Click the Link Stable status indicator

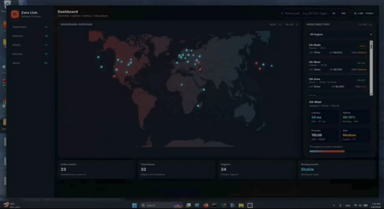point(364,13)
